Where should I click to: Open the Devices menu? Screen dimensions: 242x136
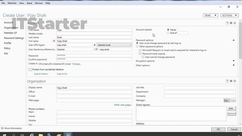pyautogui.click(x=39, y=3)
